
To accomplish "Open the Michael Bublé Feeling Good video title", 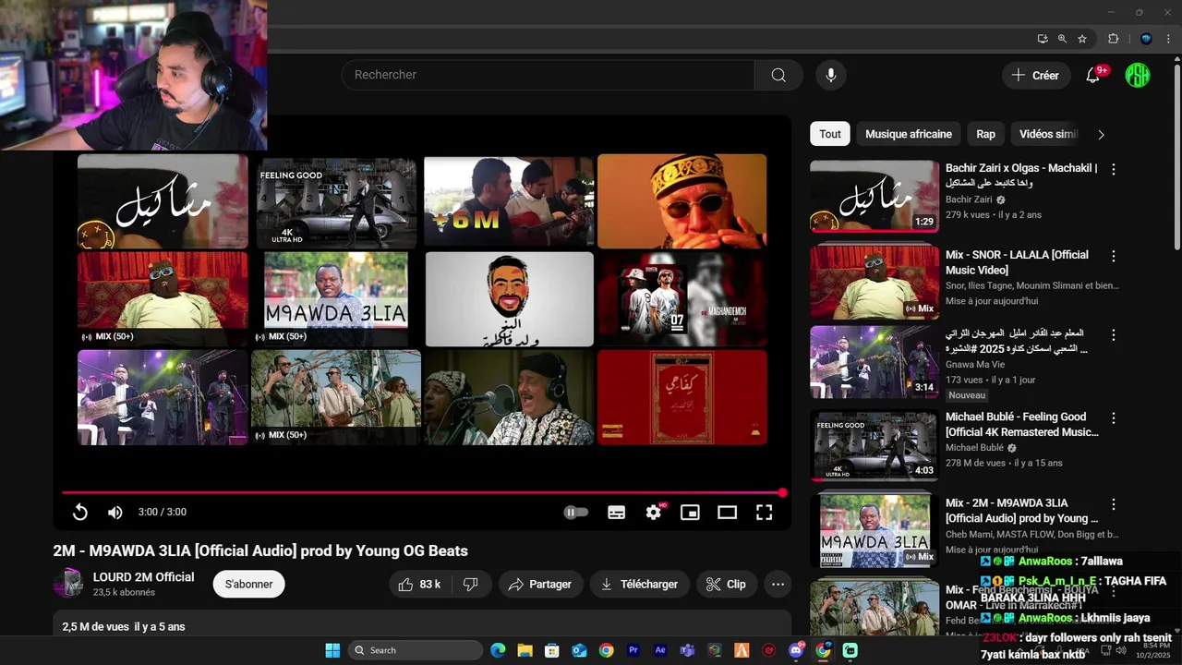I will pos(1022,424).
